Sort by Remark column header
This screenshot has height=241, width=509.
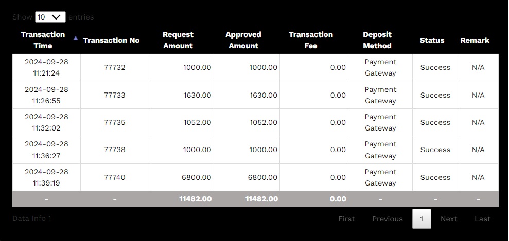click(475, 40)
